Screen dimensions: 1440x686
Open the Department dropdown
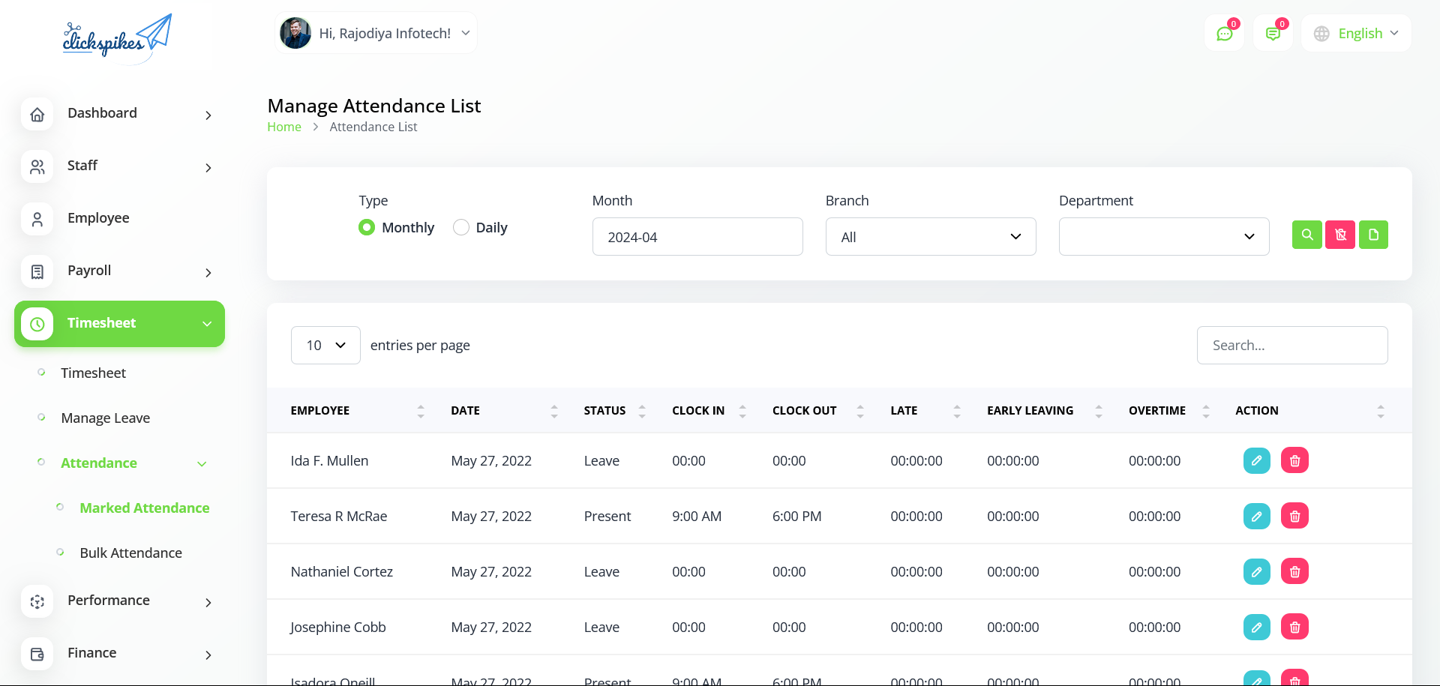click(x=1163, y=237)
